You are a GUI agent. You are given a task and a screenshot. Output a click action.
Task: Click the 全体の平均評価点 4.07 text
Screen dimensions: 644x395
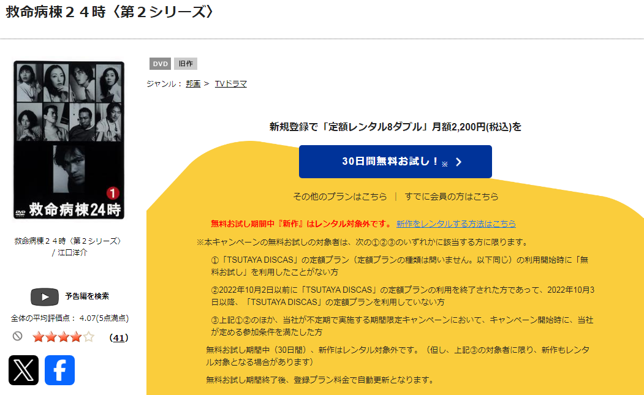click(70, 318)
